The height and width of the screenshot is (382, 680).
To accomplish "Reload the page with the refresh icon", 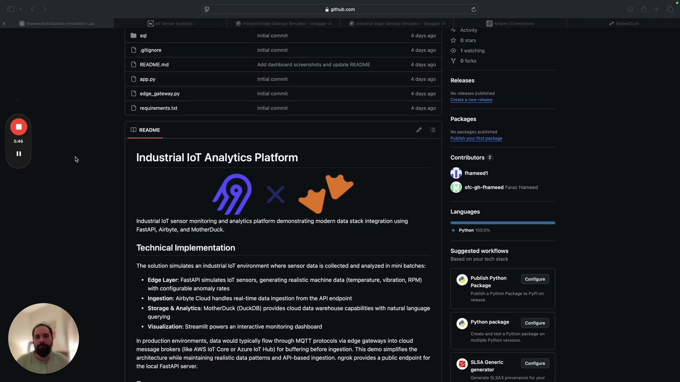I will click(473, 10).
